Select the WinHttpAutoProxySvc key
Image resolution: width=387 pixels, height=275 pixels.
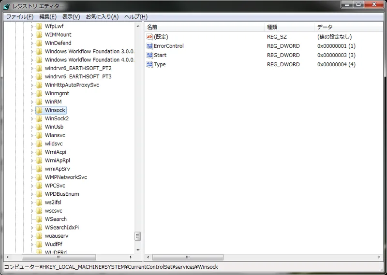point(72,85)
